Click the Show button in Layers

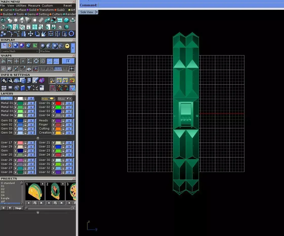65,99
